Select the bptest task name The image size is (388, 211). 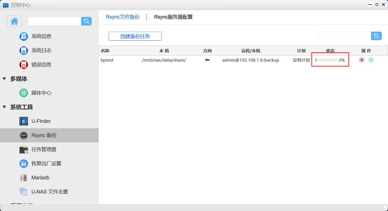point(107,60)
